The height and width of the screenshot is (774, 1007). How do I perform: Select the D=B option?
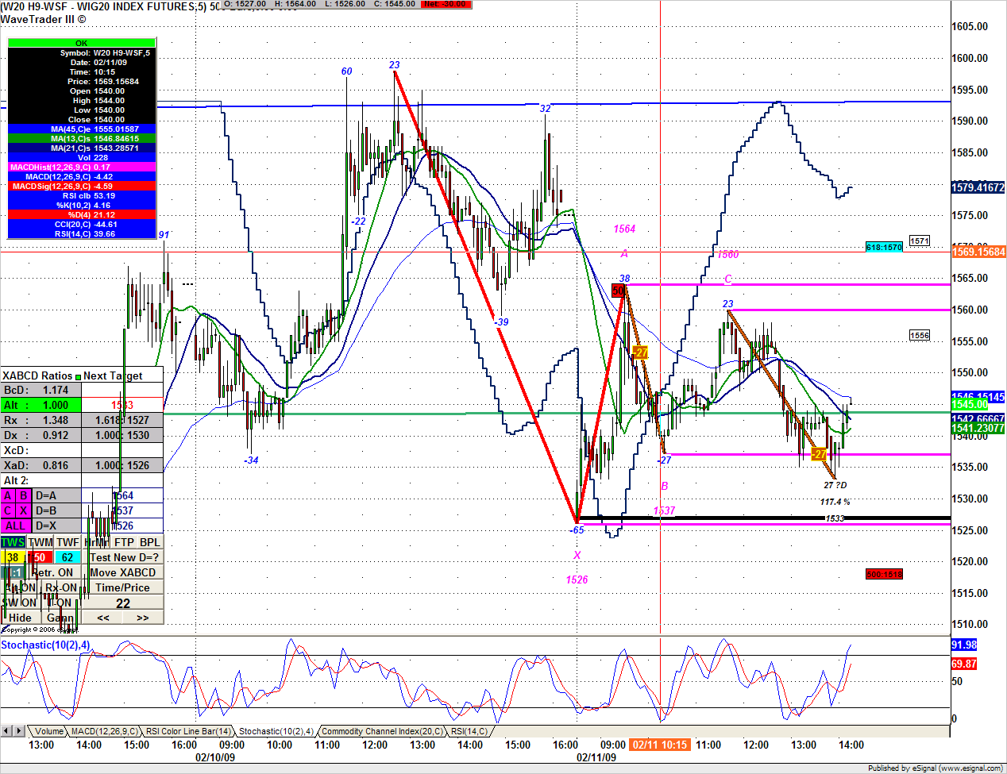(56, 510)
